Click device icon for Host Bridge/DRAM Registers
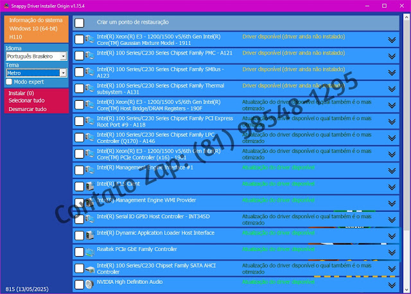This screenshot has width=411, height=294. 90,105
